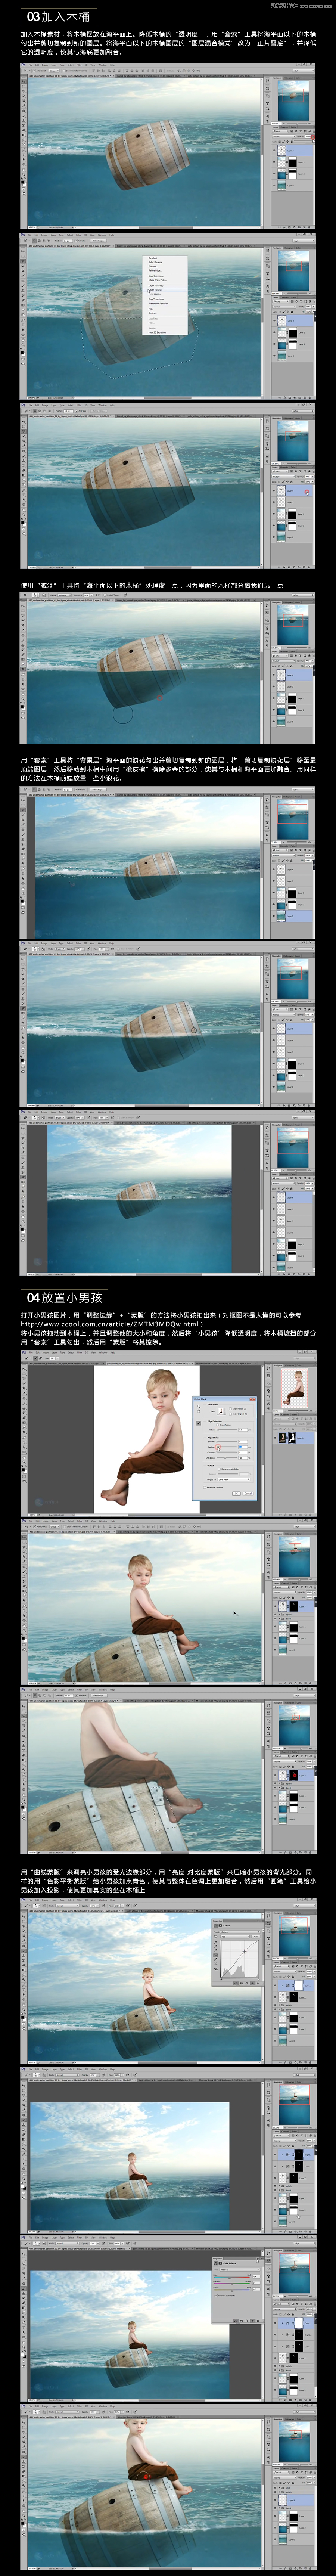Click the paragraph starting with 加入木桶素材

pyautogui.click(x=168, y=43)
